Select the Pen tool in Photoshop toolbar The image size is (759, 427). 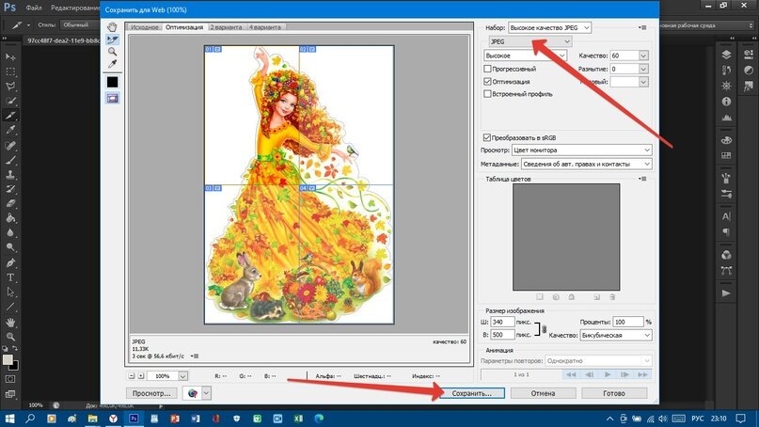point(10,263)
